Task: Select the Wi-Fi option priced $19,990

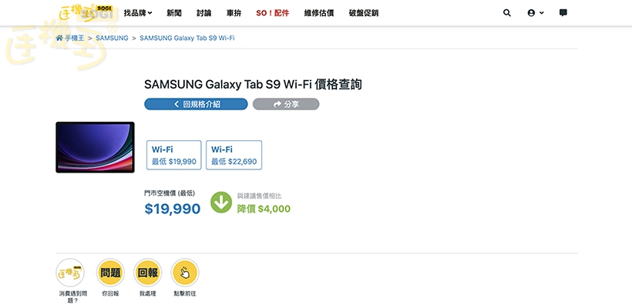Action: click(174, 155)
